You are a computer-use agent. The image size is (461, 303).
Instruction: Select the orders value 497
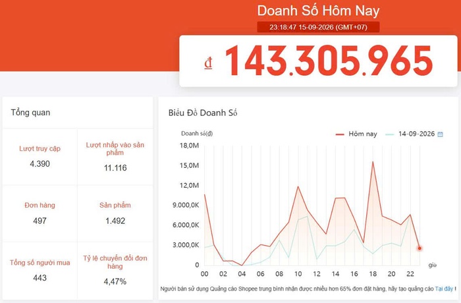tap(40, 221)
